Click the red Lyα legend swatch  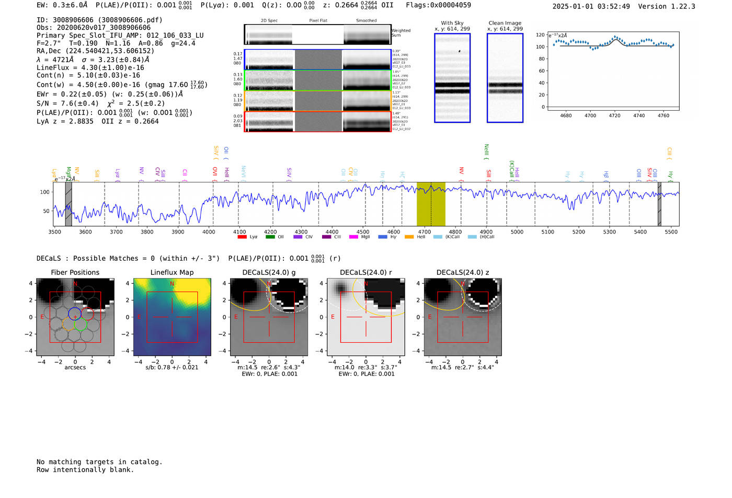[242, 237]
